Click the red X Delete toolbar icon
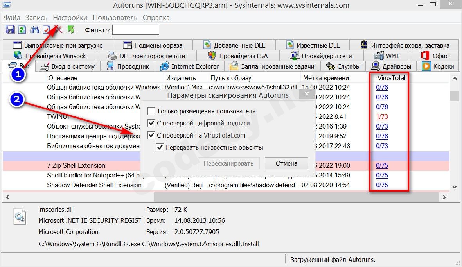 coord(59,30)
